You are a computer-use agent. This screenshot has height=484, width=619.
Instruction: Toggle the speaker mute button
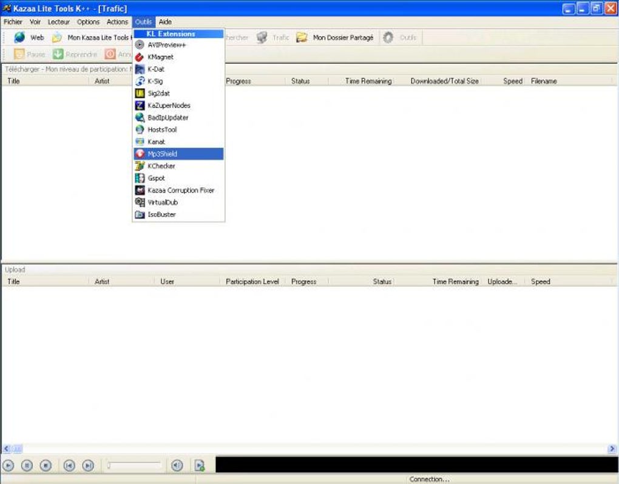click(x=177, y=465)
